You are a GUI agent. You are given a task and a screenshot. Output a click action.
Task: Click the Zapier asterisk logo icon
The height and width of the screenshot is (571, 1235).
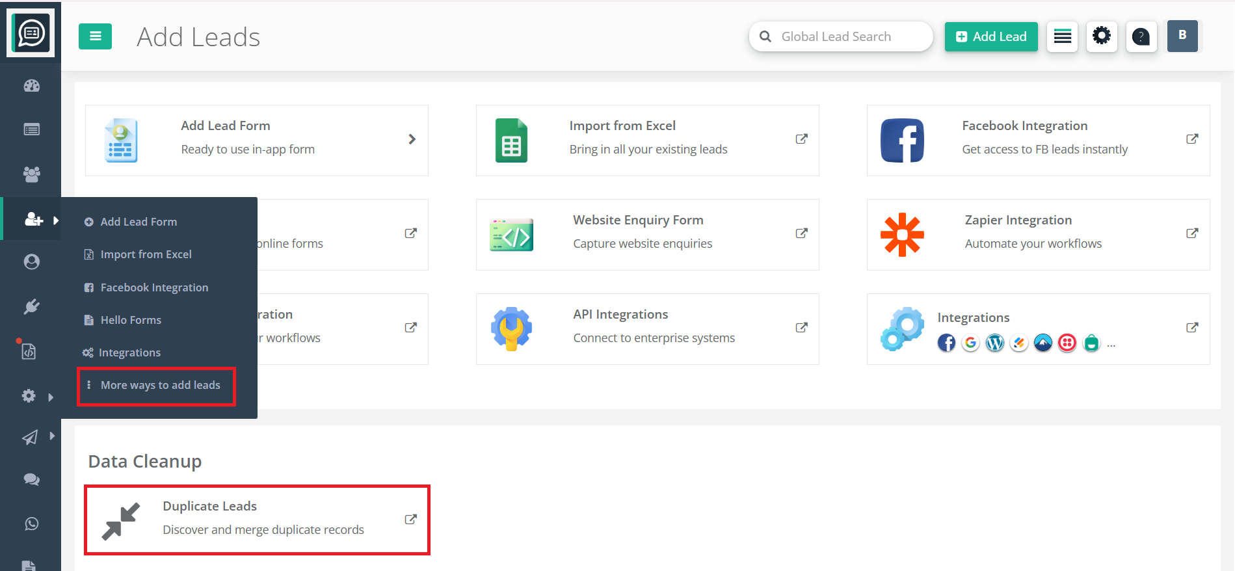click(x=902, y=235)
